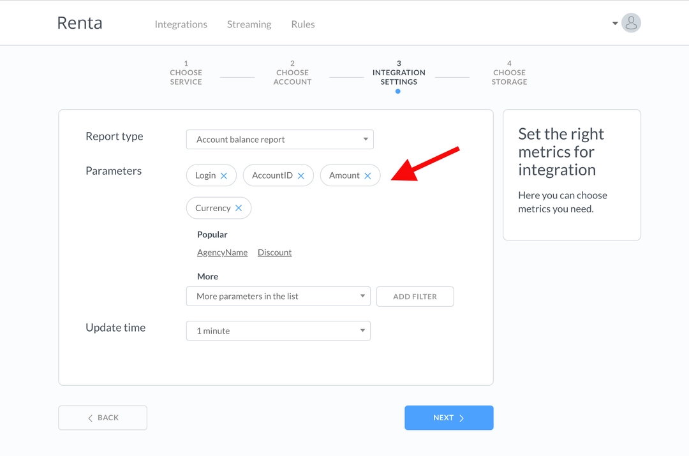
Task: Select step 3 Integration Settings
Action: [399, 73]
